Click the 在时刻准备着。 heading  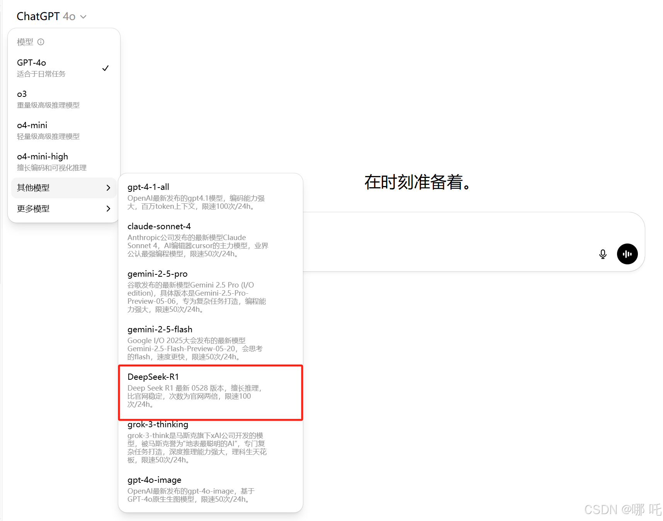[x=418, y=182]
